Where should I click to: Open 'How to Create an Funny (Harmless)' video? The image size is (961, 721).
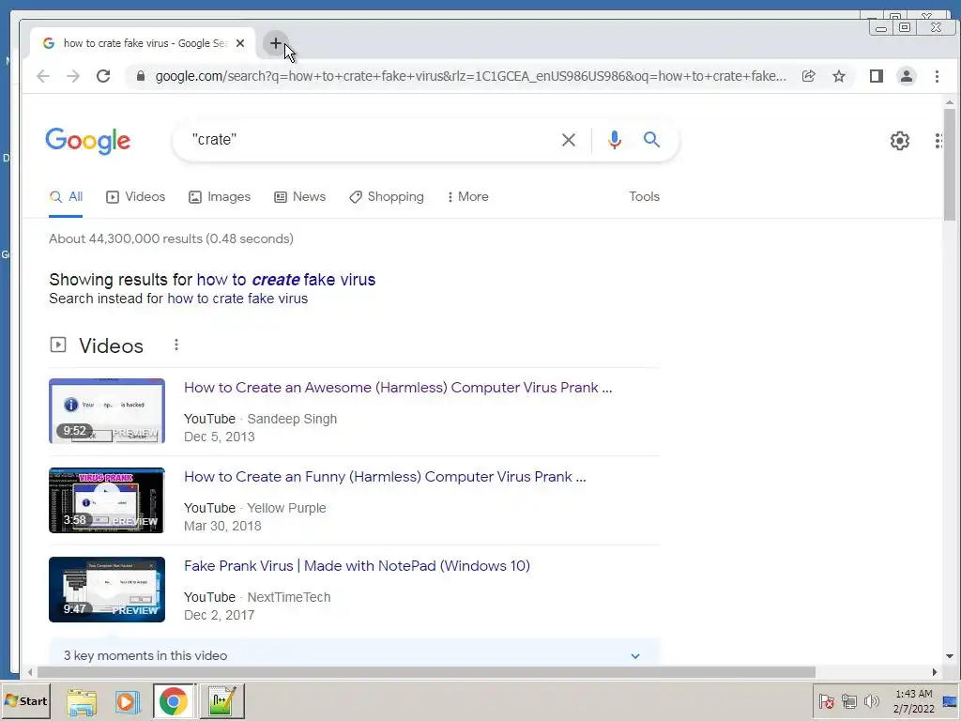(385, 476)
